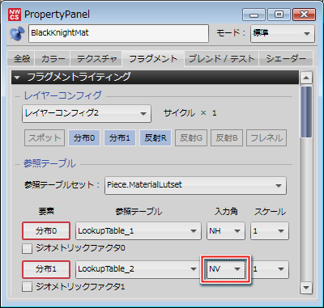Toggle the 反射R layer button
This screenshot has height=308, width=324.
coord(156,138)
